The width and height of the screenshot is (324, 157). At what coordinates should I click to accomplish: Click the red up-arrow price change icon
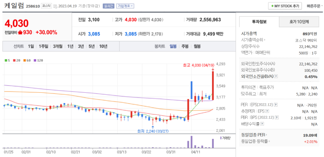[x=20, y=32]
